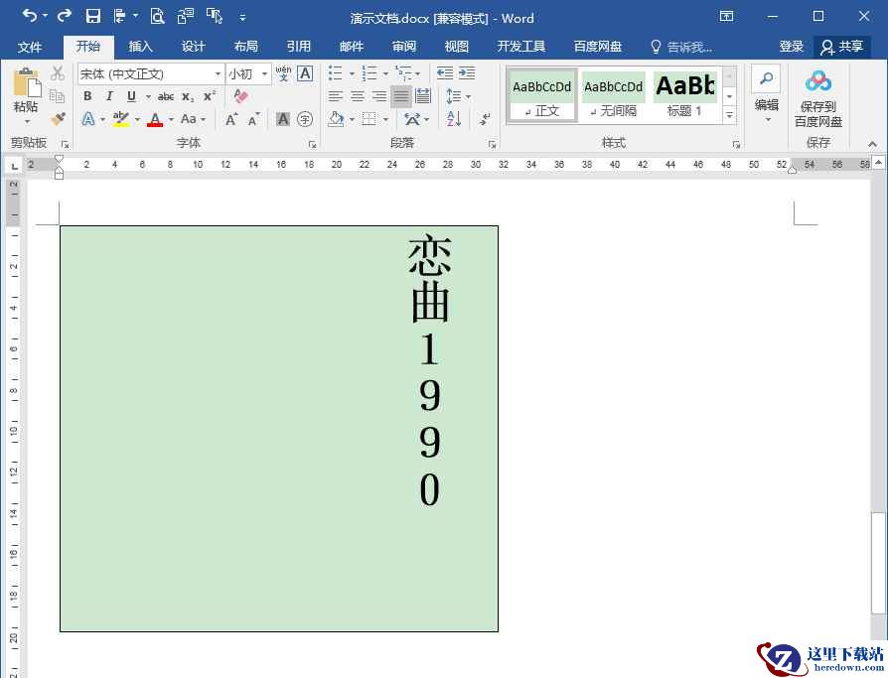Click the Clear All Formatting eraser icon
The width and height of the screenshot is (888, 678).
click(240, 95)
